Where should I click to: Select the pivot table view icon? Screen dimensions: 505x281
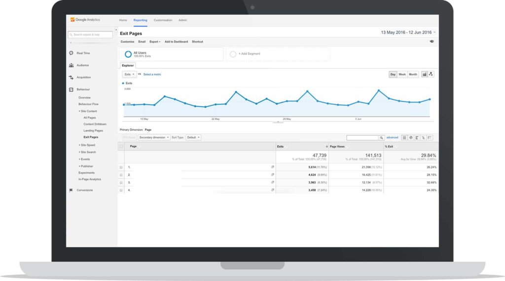pos(430,138)
